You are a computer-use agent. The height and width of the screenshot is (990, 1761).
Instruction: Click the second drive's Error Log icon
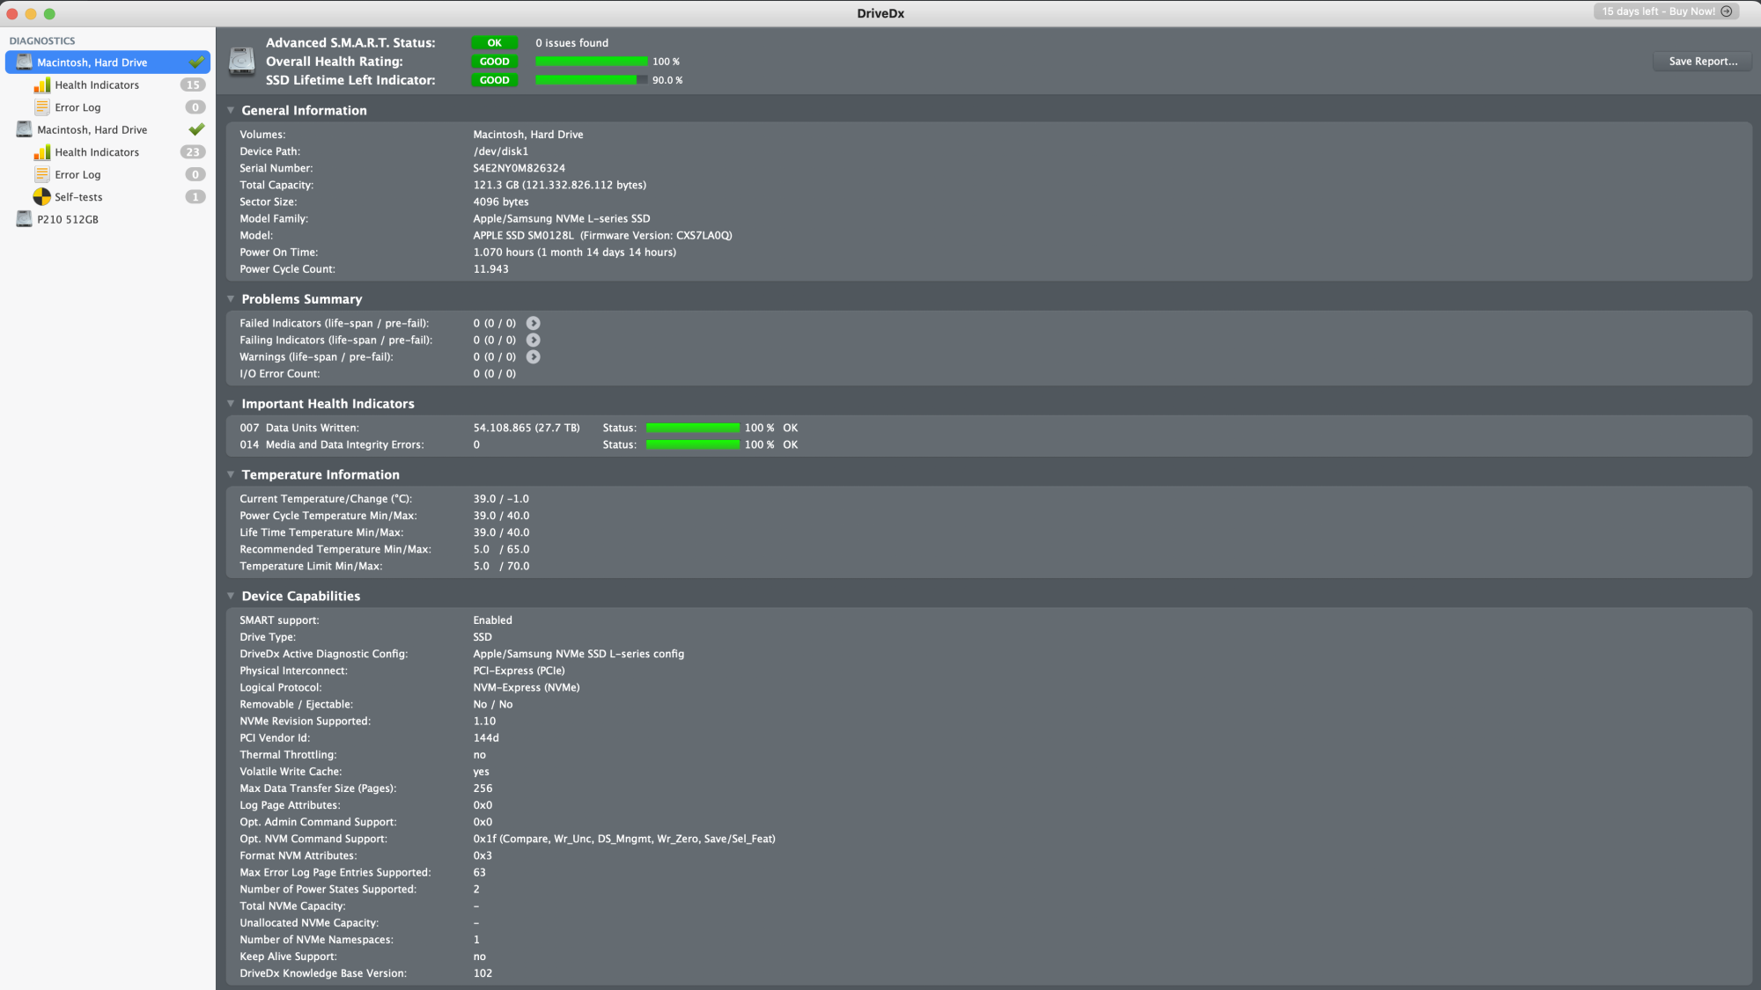coord(41,174)
